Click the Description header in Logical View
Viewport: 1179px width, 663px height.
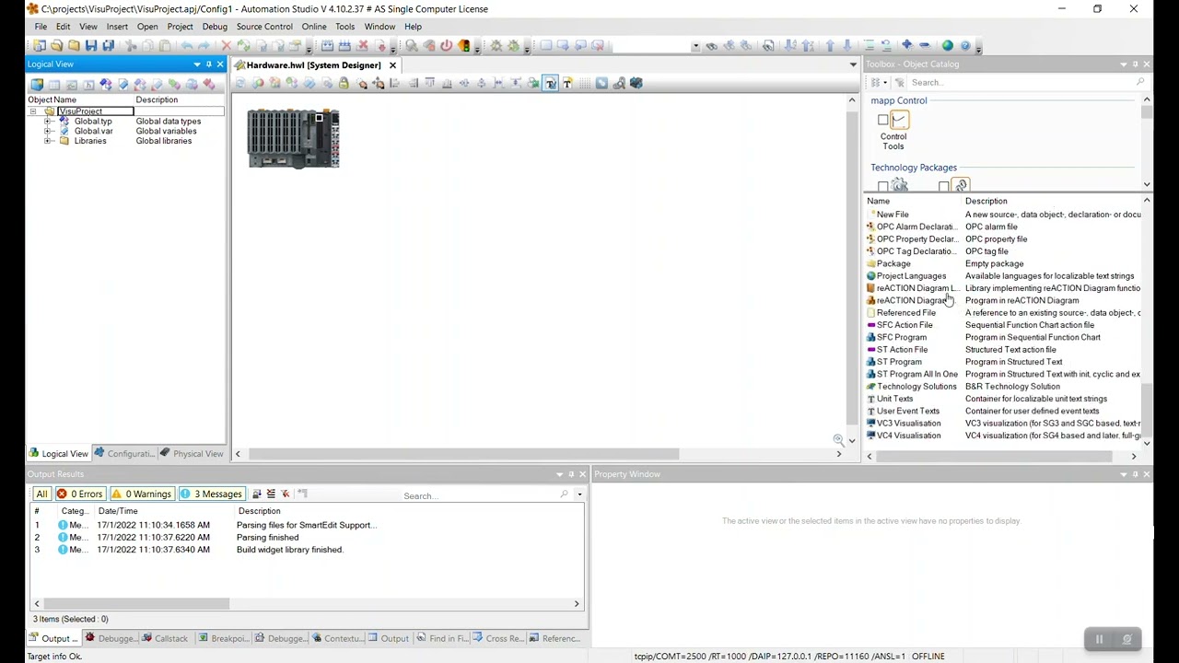[157, 99]
